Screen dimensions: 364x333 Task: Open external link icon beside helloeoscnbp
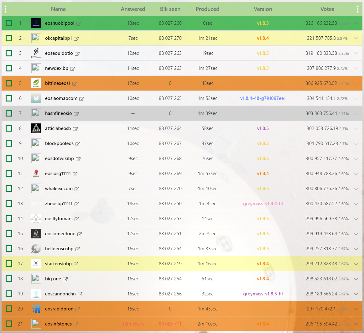click(x=78, y=249)
